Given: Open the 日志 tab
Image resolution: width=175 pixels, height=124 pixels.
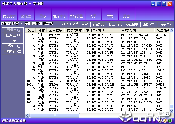Looking at the screenshot, I should pos(43,14).
